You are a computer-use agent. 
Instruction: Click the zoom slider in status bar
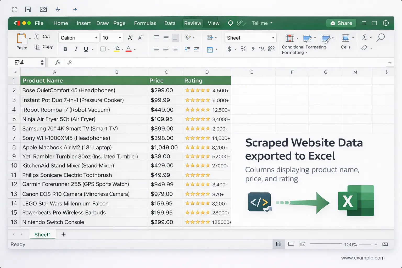326,244
